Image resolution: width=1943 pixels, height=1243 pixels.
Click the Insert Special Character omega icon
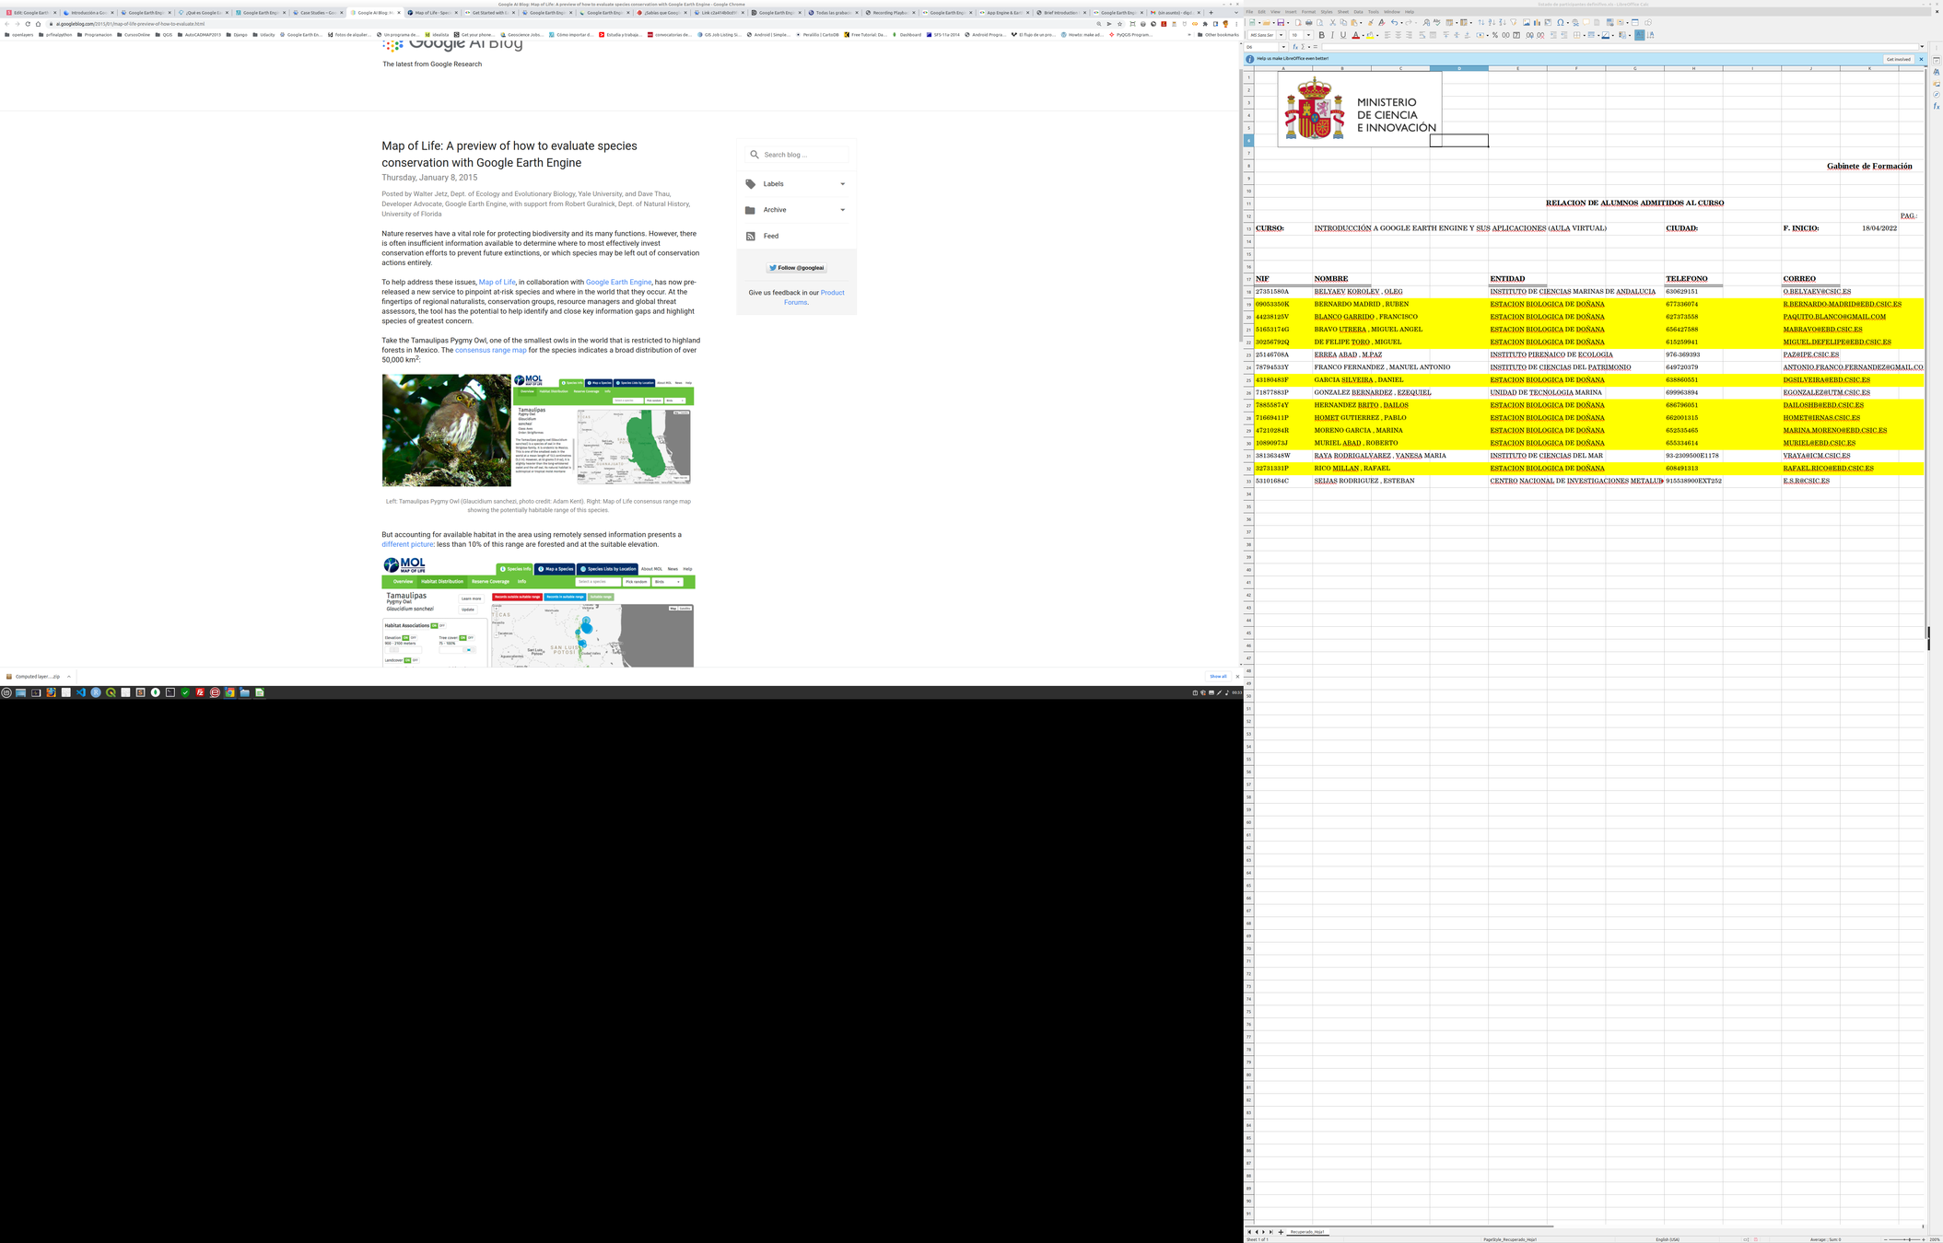(1560, 23)
